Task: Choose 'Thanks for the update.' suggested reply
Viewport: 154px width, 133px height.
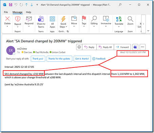Action: [59, 59]
